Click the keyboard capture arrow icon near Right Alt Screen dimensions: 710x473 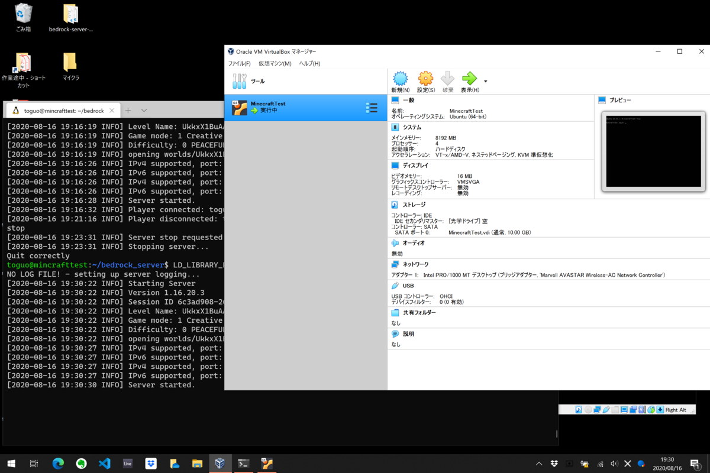tap(660, 410)
